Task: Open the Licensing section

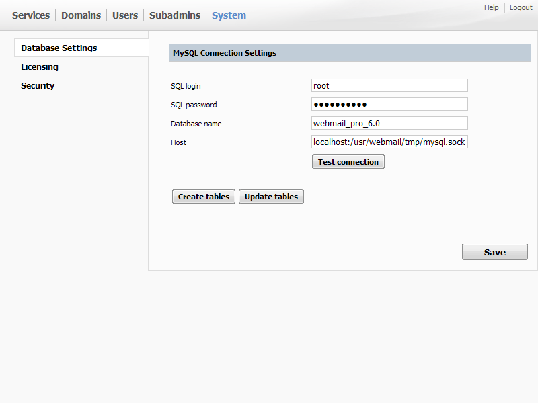Action: coord(40,67)
